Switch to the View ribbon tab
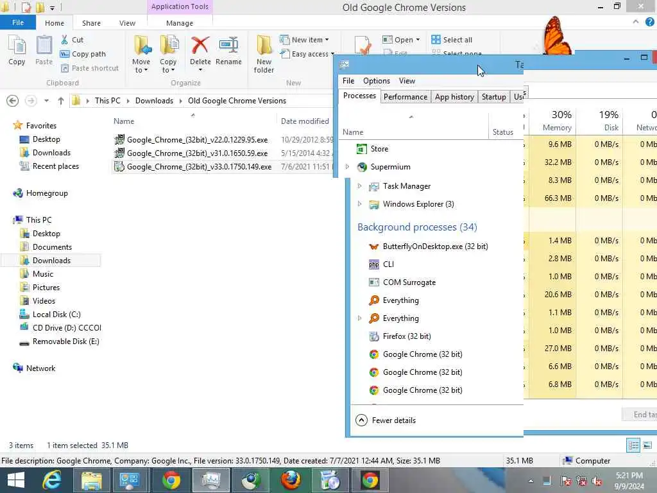Screen dimensions: 657x493 pos(128,23)
